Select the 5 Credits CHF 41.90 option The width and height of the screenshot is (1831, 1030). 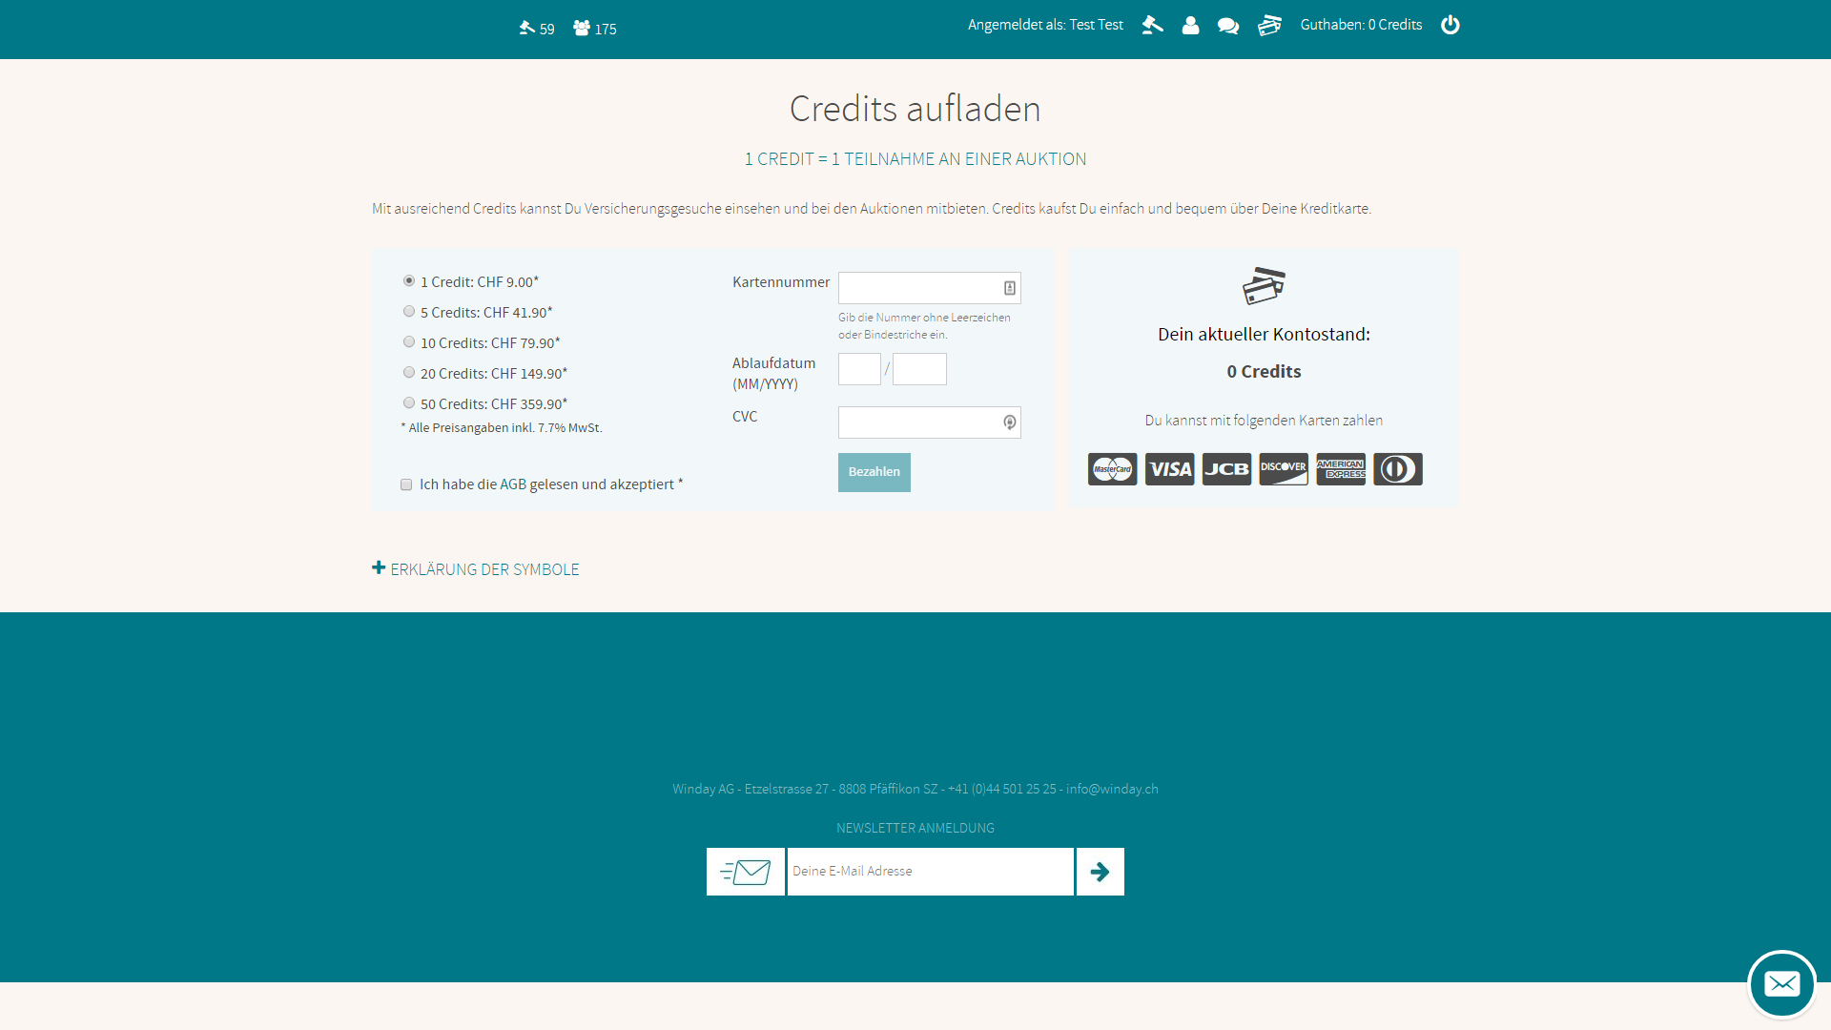click(409, 312)
